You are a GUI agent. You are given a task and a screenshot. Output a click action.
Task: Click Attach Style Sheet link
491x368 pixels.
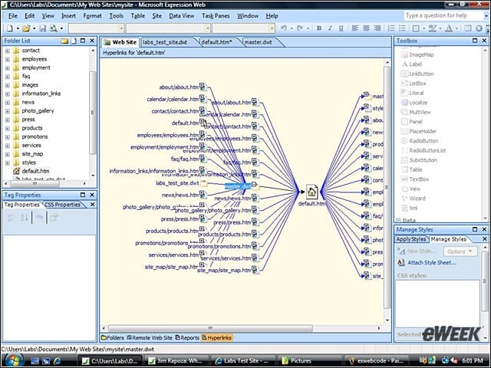(x=431, y=263)
